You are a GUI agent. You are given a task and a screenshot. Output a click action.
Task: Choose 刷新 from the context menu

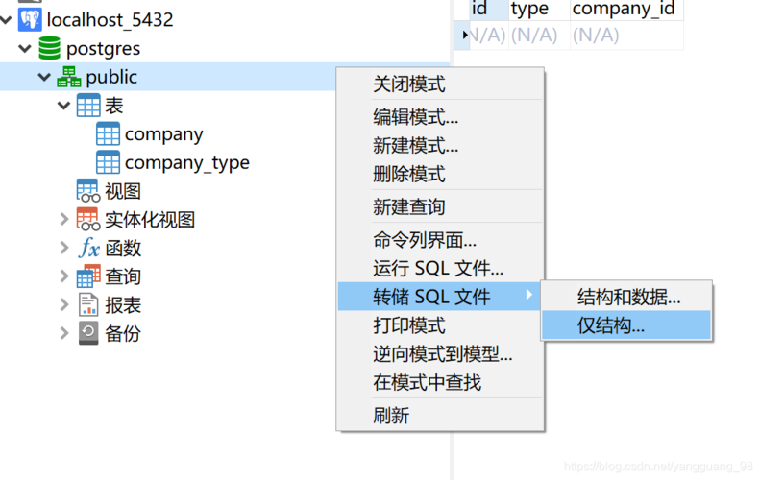pyautogui.click(x=440, y=415)
